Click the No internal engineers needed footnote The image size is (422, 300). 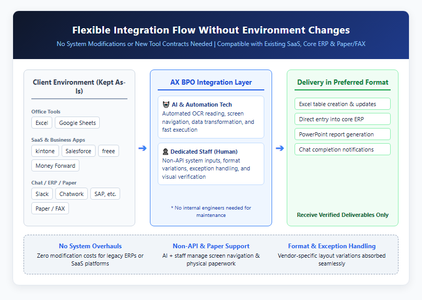pos(211,211)
